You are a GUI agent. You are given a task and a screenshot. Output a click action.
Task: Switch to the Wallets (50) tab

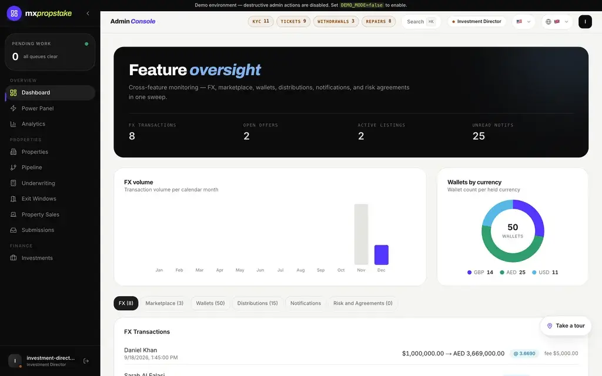pos(210,303)
